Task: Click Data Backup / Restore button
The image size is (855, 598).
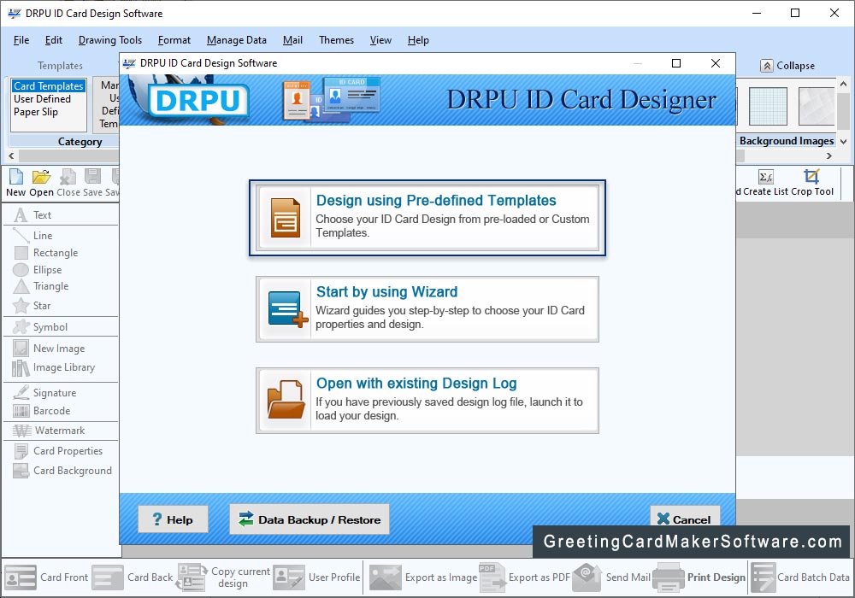Action: click(x=310, y=519)
